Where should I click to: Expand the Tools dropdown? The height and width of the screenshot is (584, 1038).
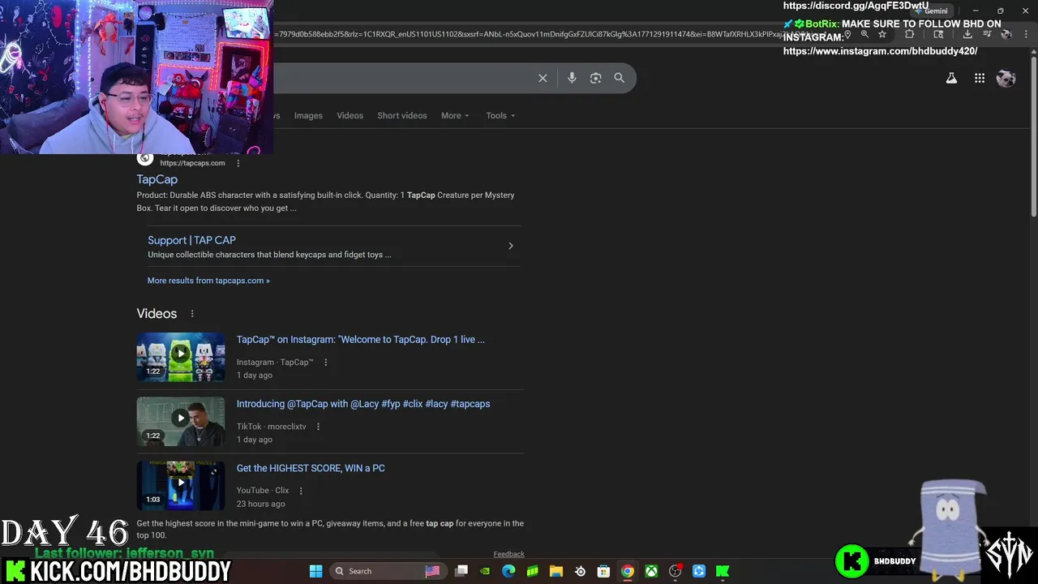[500, 115]
